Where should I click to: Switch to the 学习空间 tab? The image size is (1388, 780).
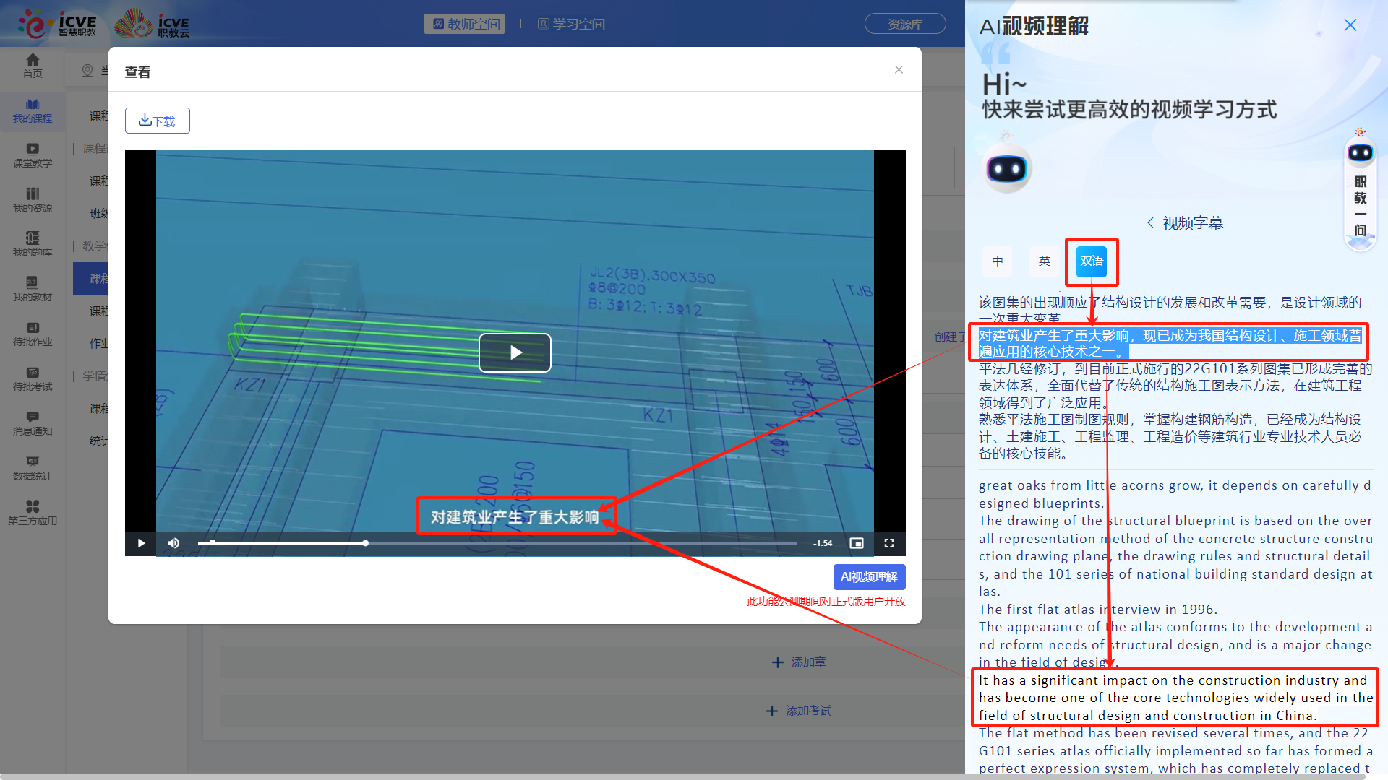[x=571, y=24]
